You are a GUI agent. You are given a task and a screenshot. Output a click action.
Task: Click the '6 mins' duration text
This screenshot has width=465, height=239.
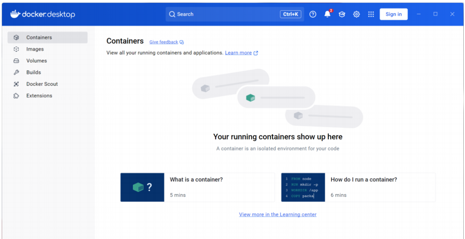pyautogui.click(x=339, y=195)
